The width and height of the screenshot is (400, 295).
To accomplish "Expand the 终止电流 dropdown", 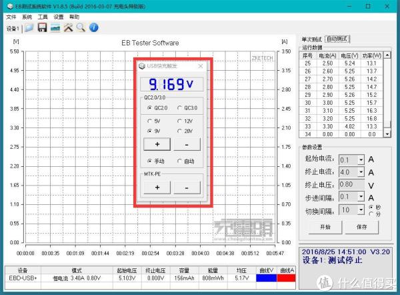I will [361, 172].
